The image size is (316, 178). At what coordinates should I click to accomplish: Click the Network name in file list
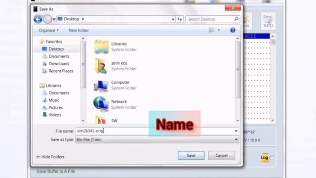[x=119, y=101]
